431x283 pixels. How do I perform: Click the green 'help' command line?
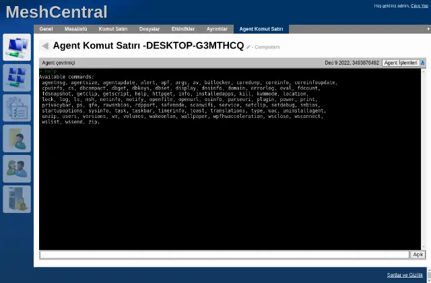coord(48,71)
